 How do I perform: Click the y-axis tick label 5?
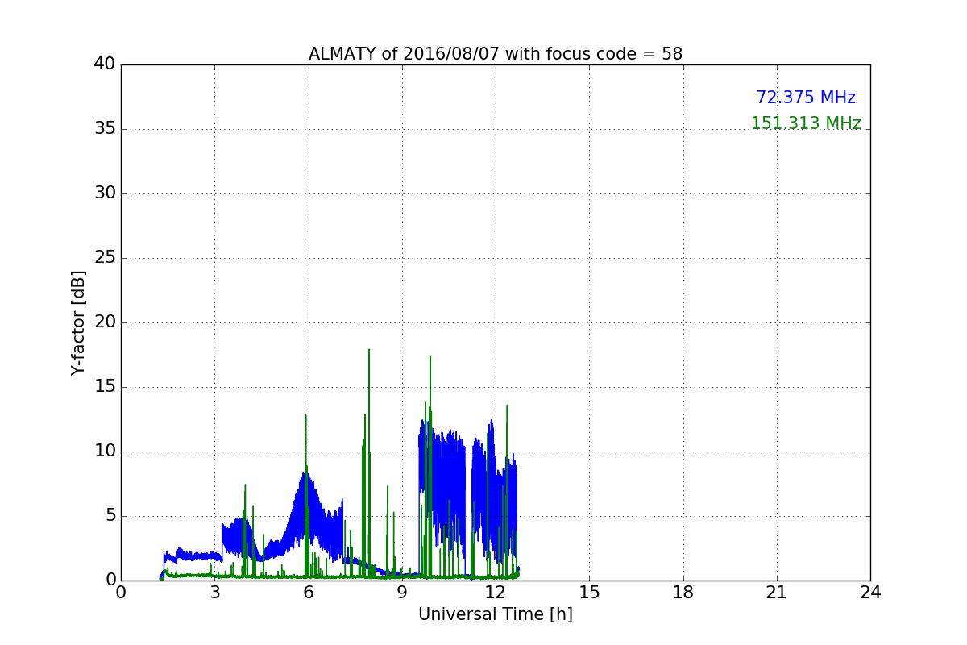point(110,516)
